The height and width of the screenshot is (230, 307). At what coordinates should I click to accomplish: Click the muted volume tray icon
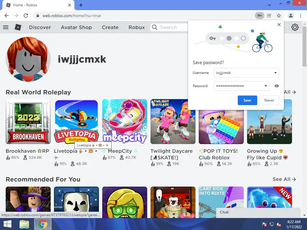[x=279, y=224]
